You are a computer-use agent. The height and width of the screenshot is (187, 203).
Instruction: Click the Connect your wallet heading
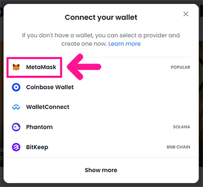(101, 17)
